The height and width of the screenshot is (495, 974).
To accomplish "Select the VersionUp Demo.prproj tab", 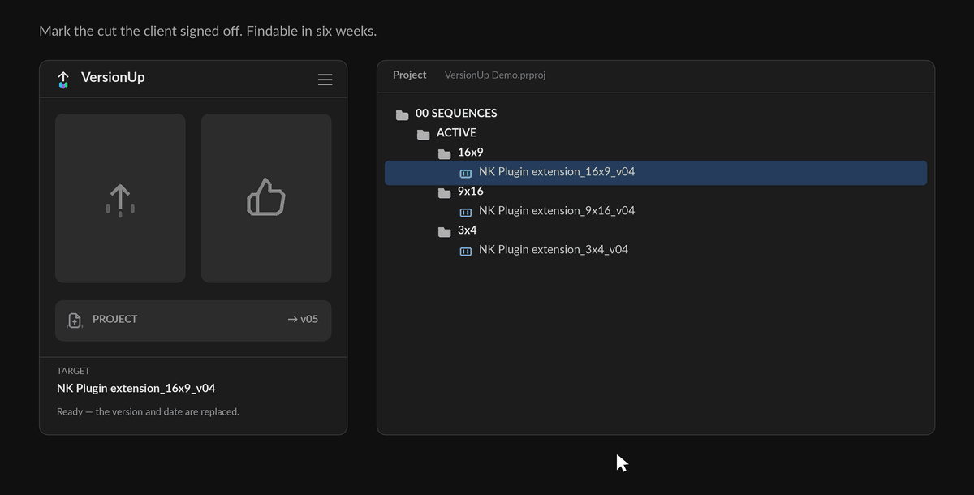I will 495,75.
